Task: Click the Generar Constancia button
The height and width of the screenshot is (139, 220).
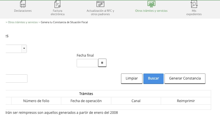Action: click(x=185, y=78)
